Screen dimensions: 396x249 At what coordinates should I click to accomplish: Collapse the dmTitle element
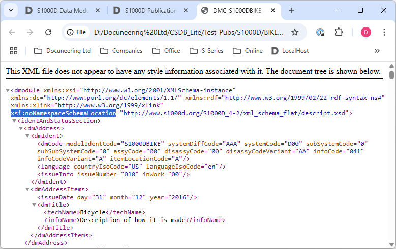pyautogui.click(x=34, y=205)
